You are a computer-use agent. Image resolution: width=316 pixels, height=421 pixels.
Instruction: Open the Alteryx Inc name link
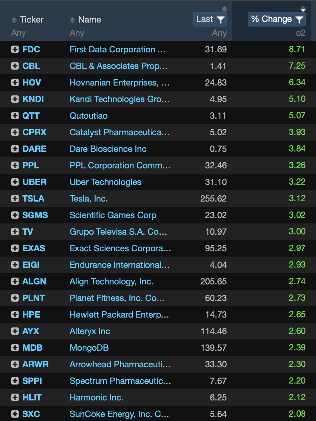[x=90, y=331]
